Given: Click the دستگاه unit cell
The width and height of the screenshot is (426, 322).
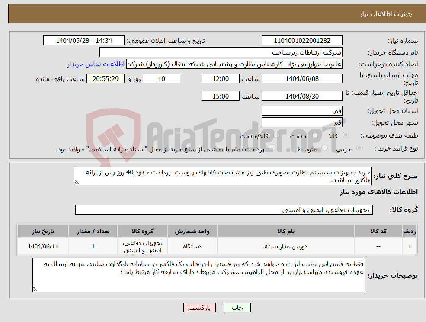Looking at the screenshot, I should point(192,246).
